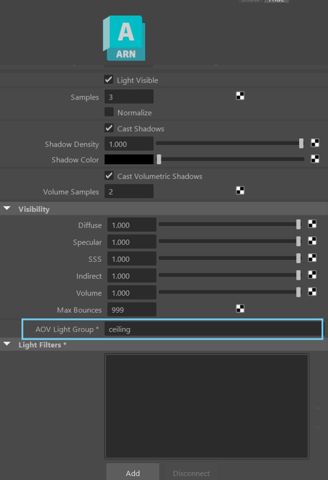This screenshot has width=328, height=480.
Task: Click checker map icon for SSS
Action: (x=312, y=258)
